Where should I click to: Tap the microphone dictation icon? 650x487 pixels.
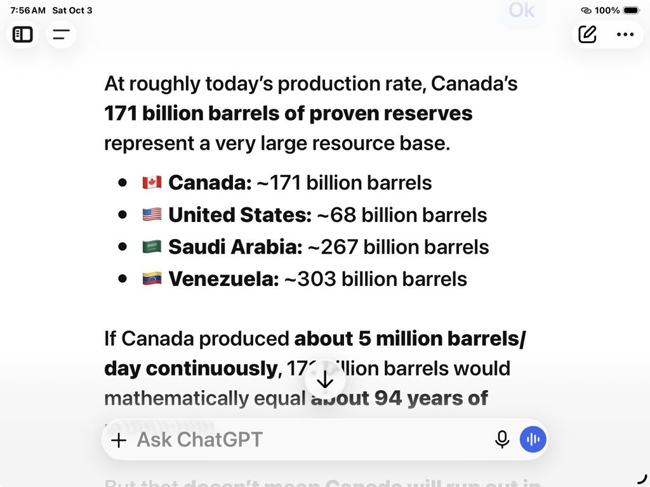(x=502, y=439)
